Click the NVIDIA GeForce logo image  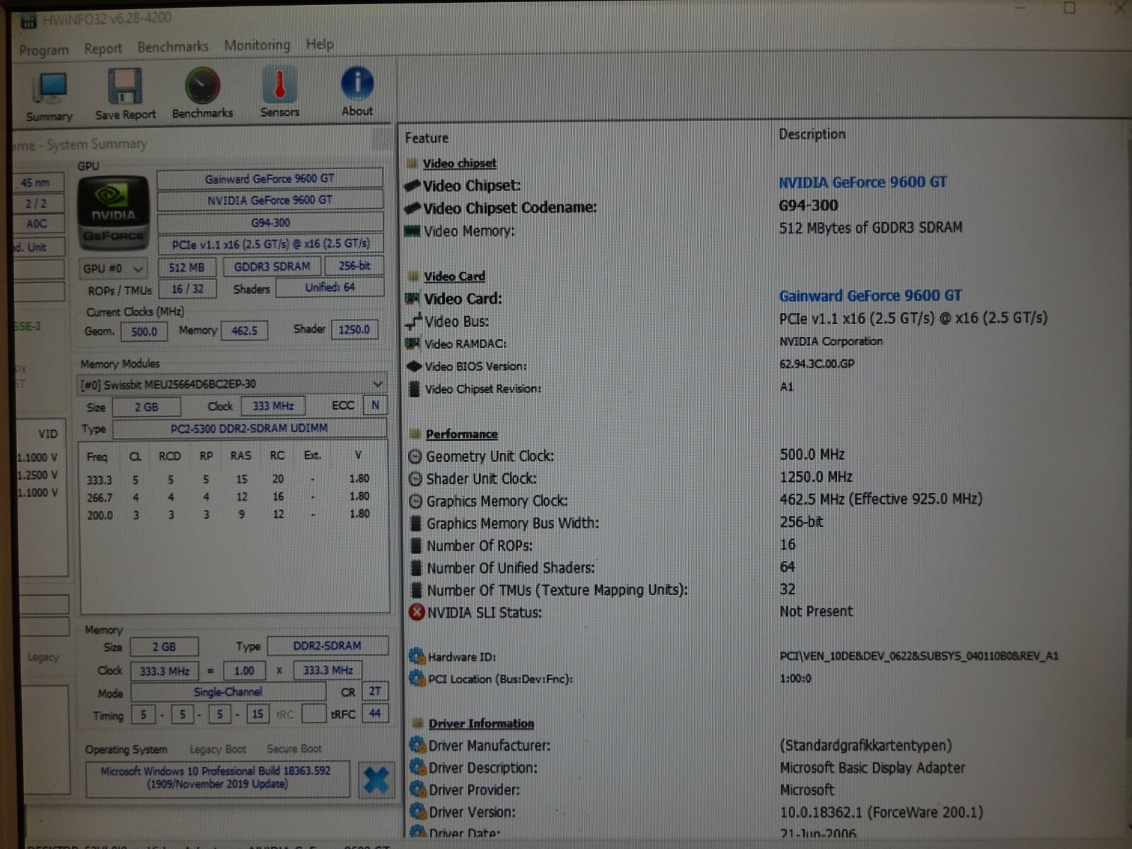(x=113, y=213)
